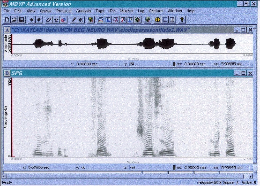Select window B label on SPG

point(7,73)
